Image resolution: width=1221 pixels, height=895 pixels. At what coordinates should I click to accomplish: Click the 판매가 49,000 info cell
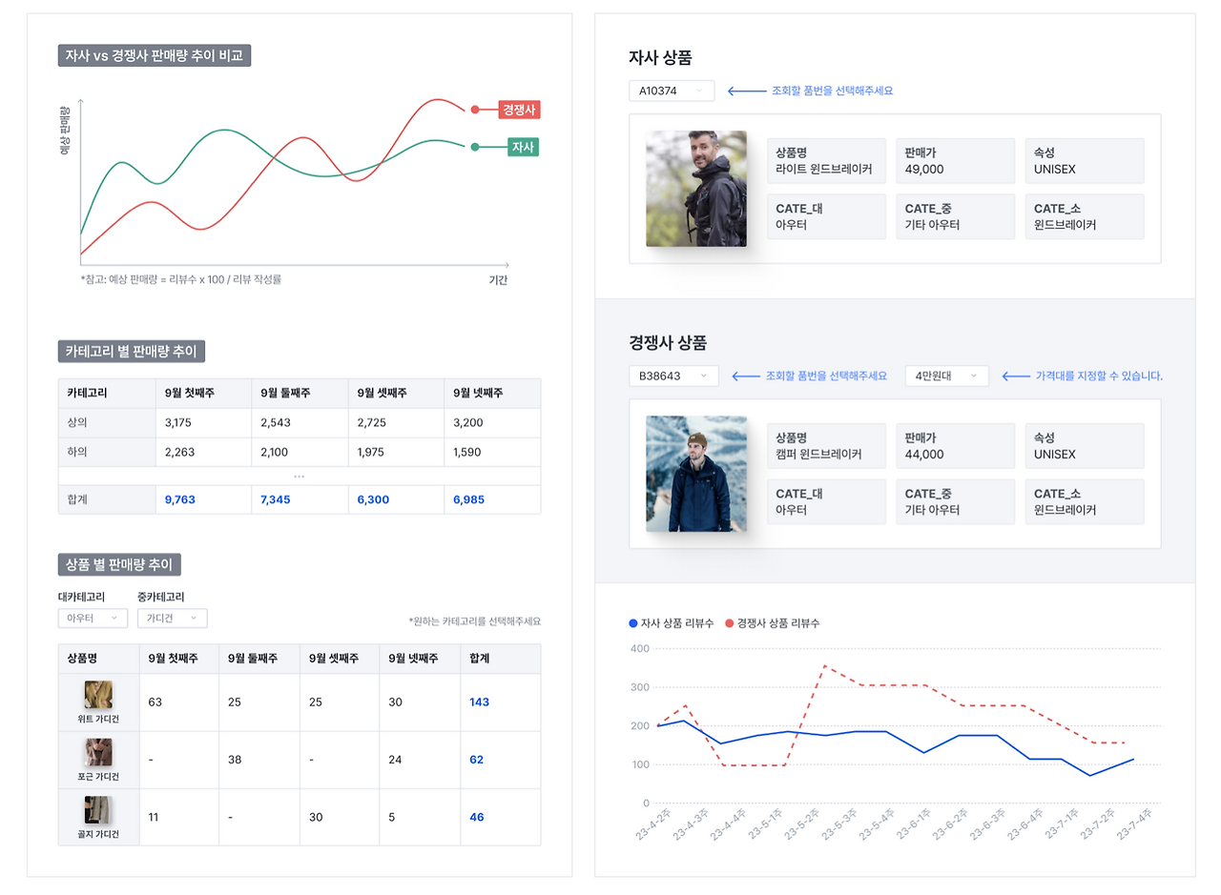(955, 160)
